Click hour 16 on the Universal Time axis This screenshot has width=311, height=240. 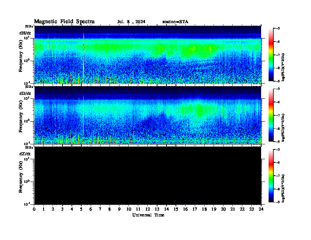pyautogui.click(x=185, y=209)
